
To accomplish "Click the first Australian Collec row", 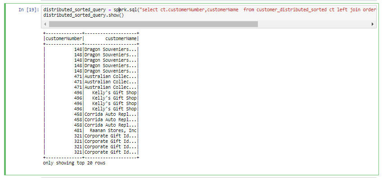I will (x=90, y=76).
